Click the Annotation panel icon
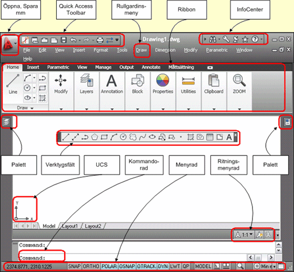The width and height of the screenshot is (294, 272). click(x=112, y=81)
